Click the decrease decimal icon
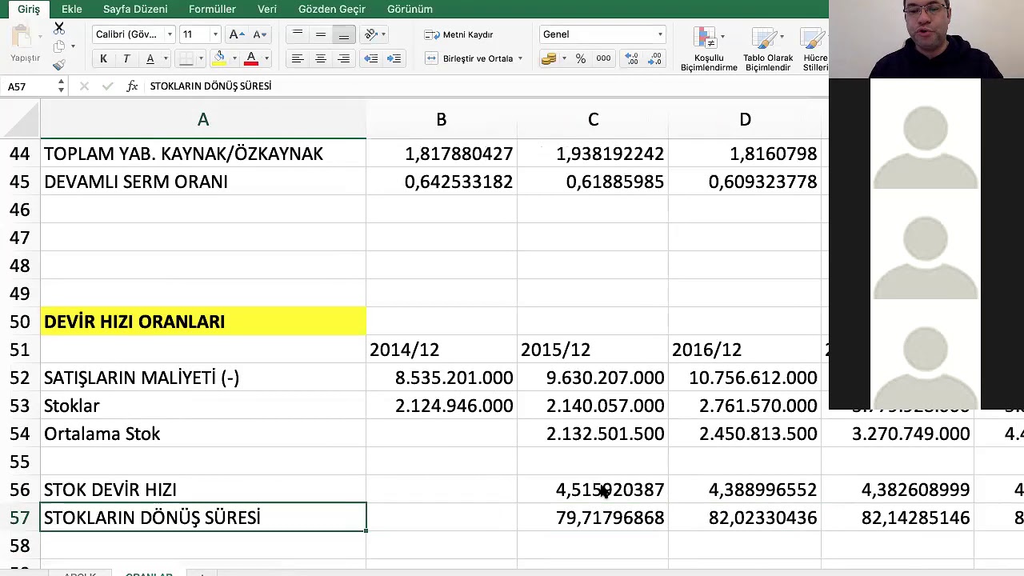Viewport: 1024px width, 576px height. coord(655,58)
